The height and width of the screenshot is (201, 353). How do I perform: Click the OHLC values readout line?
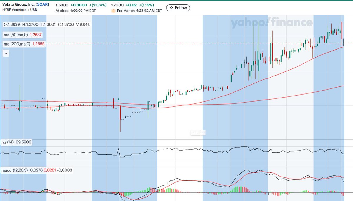tap(46, 24)
